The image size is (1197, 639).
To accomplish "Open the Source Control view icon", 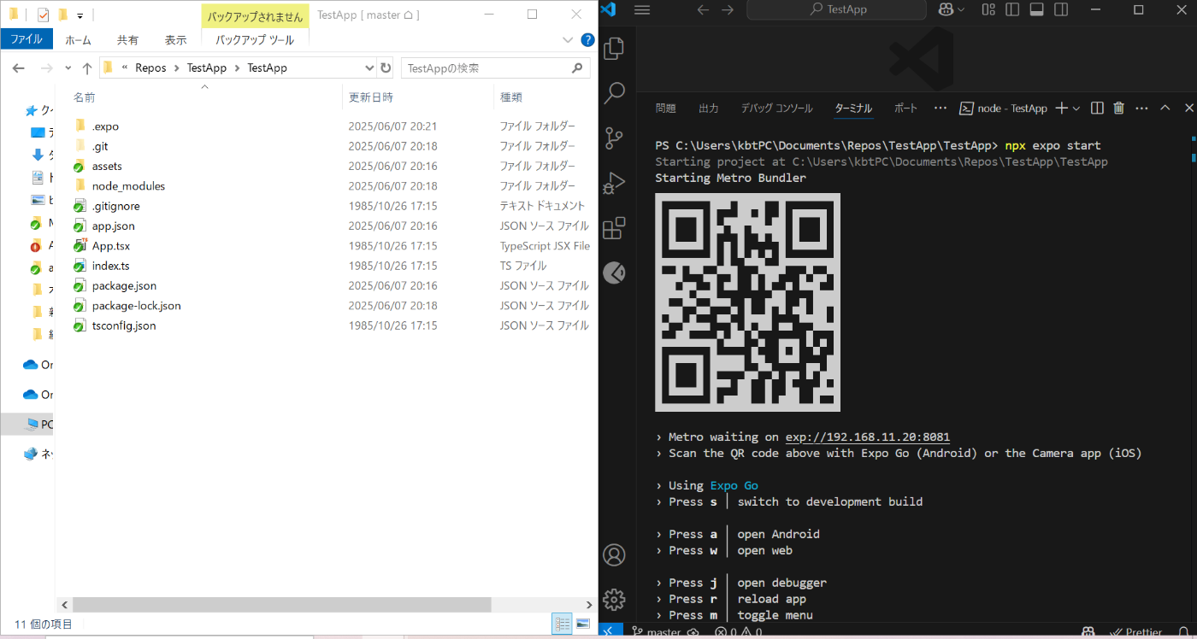I will click(614, 138).
